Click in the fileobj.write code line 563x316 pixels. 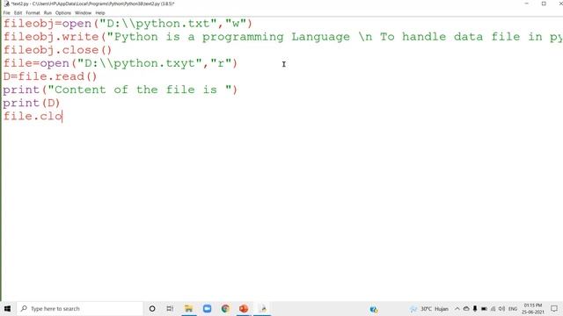pos(283,37)
